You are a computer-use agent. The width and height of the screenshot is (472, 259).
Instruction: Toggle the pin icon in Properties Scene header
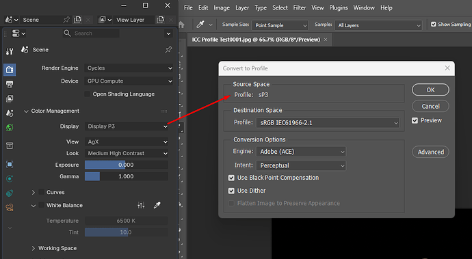click(x=168, y=50)
